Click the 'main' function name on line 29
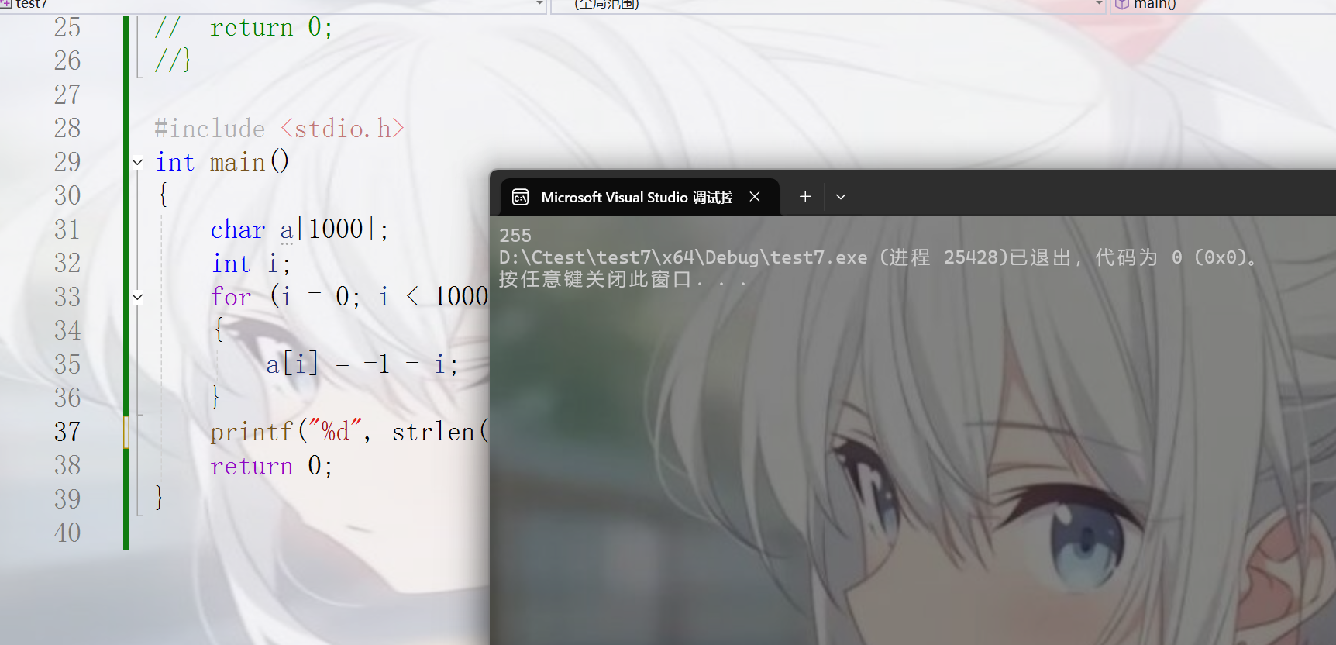Image resolution: width=1336 pixels, height=645 pixels. click(x=238, y=162)
